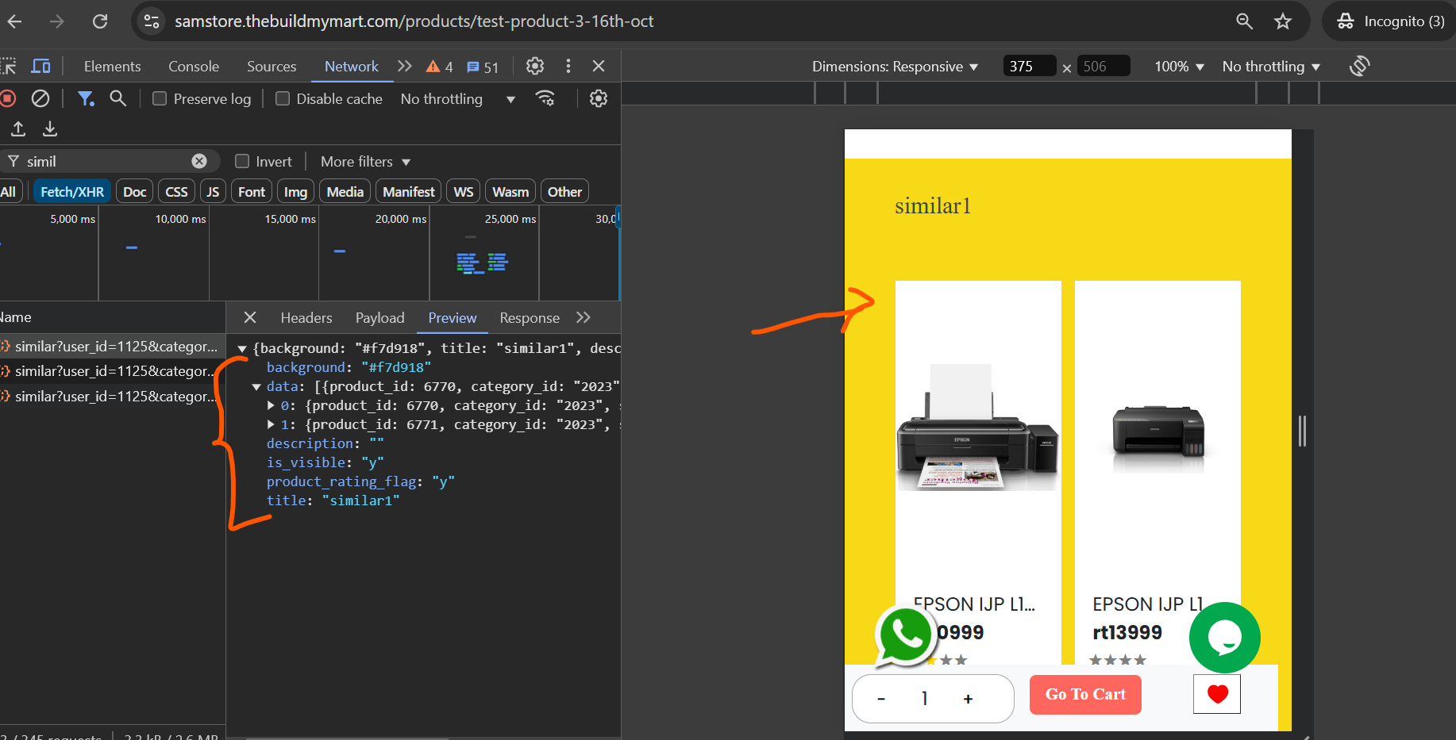1456x740 pixels.
Task: Rotate device orientation icon
Action: point(1359,66)
